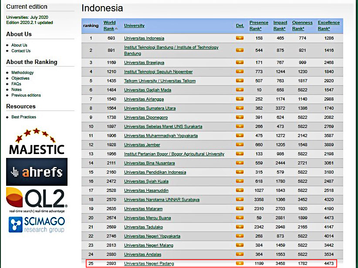Open the details icon for Universitas Gadjah Mada
This screenshot has width=358, height=268.
click(x=240, y=90)
